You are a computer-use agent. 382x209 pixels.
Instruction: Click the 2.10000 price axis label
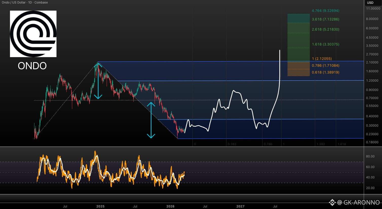372,62
